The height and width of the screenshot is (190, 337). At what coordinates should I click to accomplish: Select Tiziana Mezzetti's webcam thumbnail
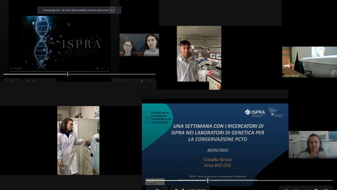(x=309, y=62)
